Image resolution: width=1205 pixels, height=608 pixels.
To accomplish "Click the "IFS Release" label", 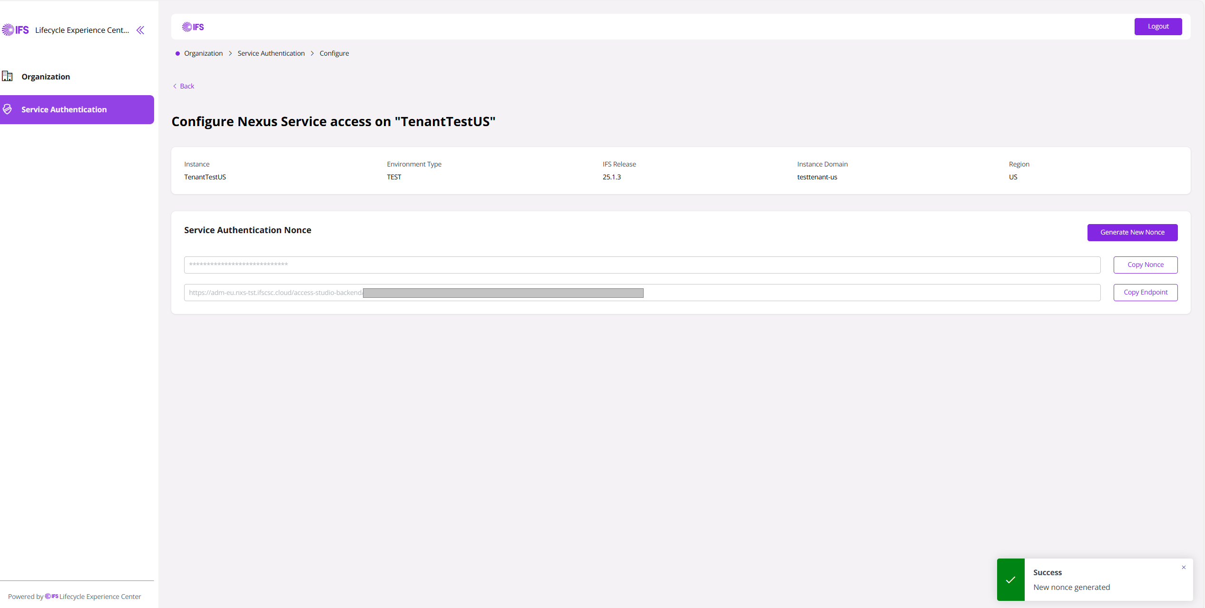I will (x=619, y=164).
